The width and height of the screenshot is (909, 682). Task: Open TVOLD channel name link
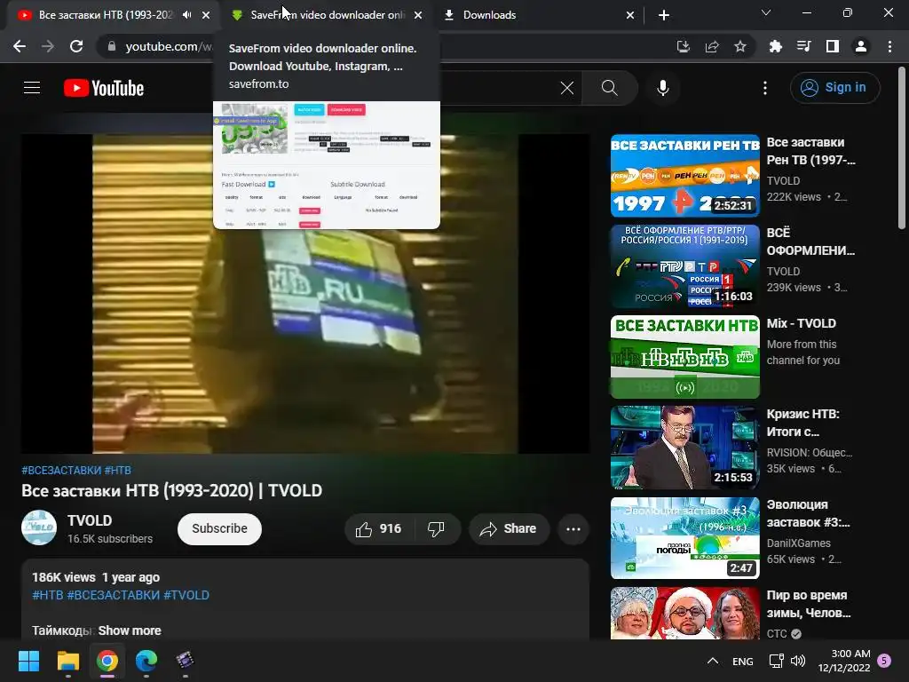point(90,520)
